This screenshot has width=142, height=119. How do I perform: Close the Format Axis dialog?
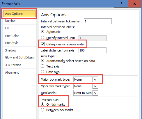[x=134, y=4]
